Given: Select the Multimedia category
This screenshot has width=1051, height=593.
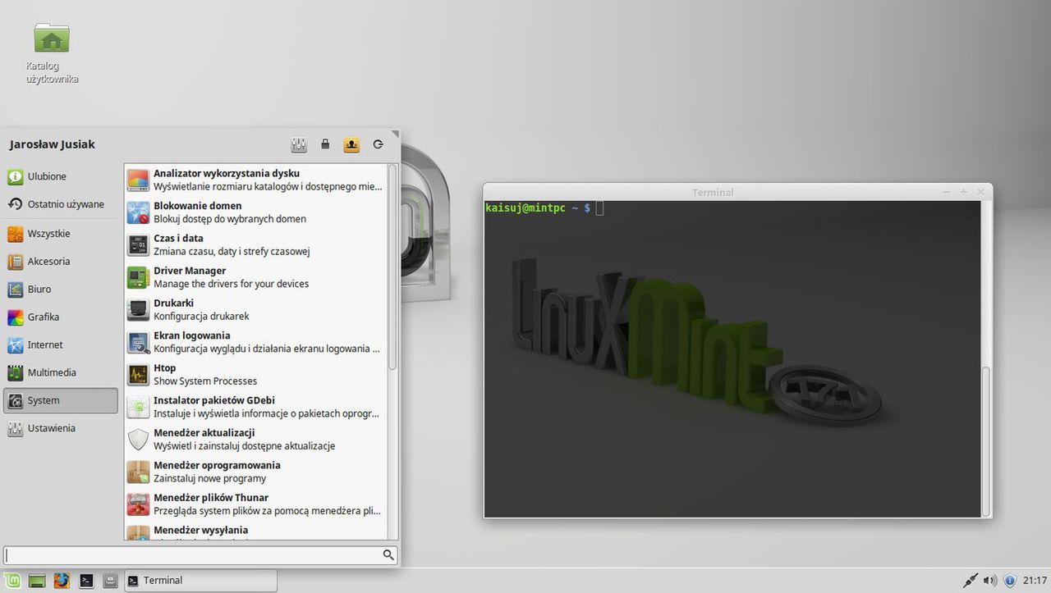Looking at the screenshot, I should click(61, 373).
